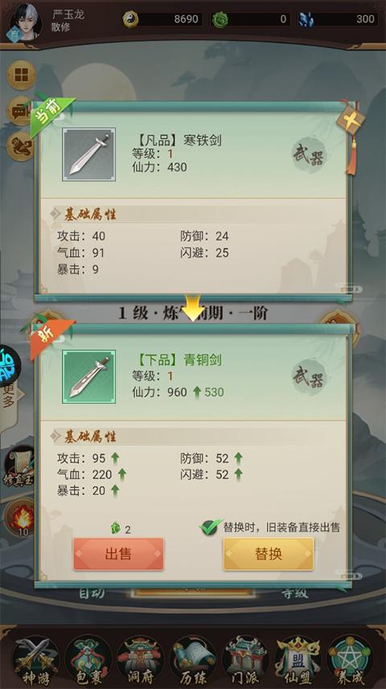Open the 门派 sect gate icon
The width and height of the screenshot is (386, 689).
(245, 661)
